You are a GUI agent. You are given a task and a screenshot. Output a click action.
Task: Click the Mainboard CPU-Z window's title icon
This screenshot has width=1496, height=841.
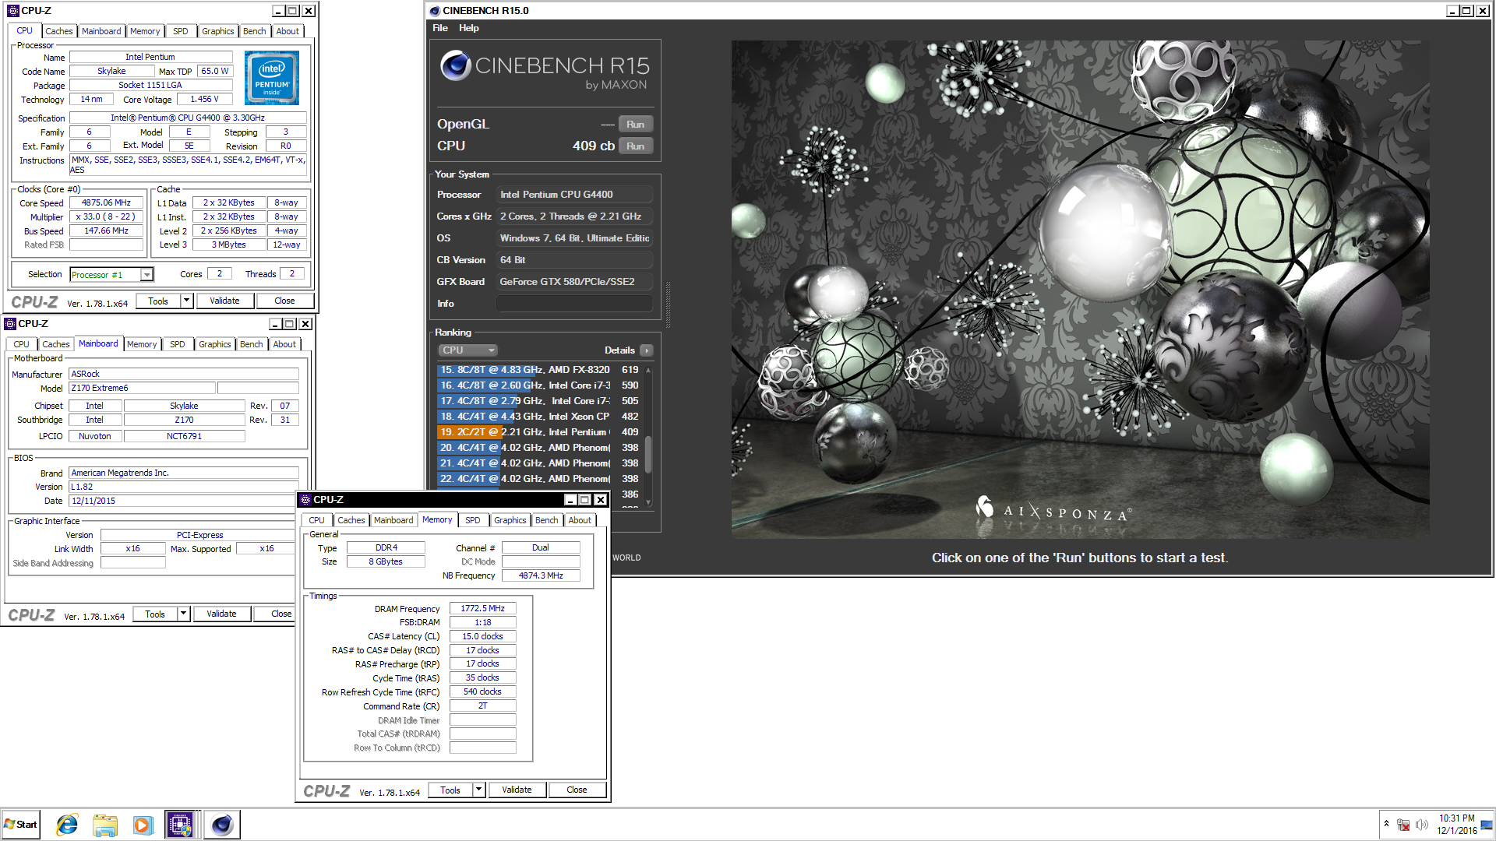(x=10, y=324)
